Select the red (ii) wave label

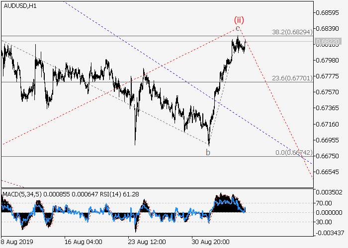tap(239, 20)
